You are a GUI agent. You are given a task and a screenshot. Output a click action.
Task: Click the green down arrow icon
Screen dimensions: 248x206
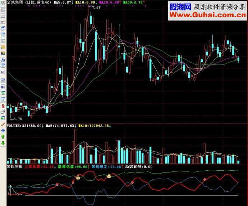click(x=3, y=143)
